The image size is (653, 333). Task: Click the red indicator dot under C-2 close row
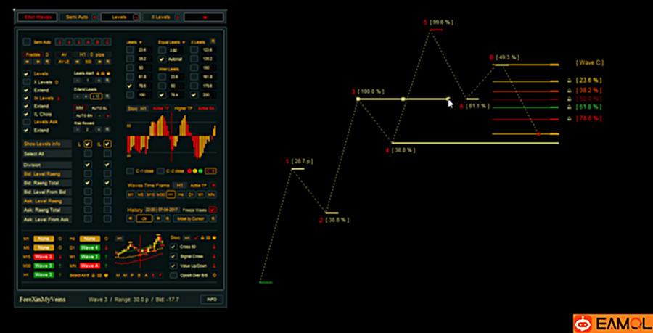(189, 171)
